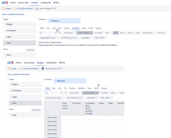This screenshot has height=138, width=171.
Task: Click the Issues cube icon in the bottom breadcrumb
Action: (9, 68)
